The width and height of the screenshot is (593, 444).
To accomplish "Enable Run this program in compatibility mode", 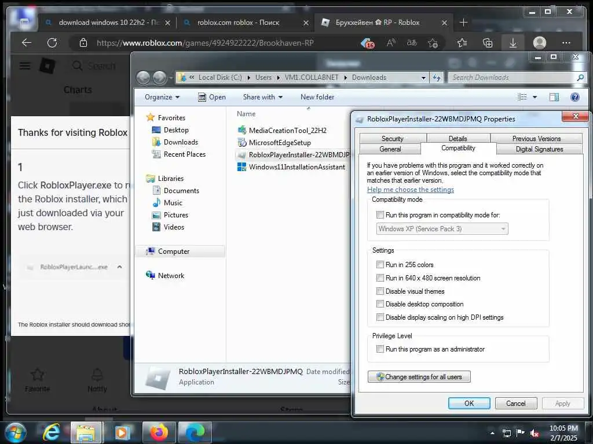I will click(380, 215).
